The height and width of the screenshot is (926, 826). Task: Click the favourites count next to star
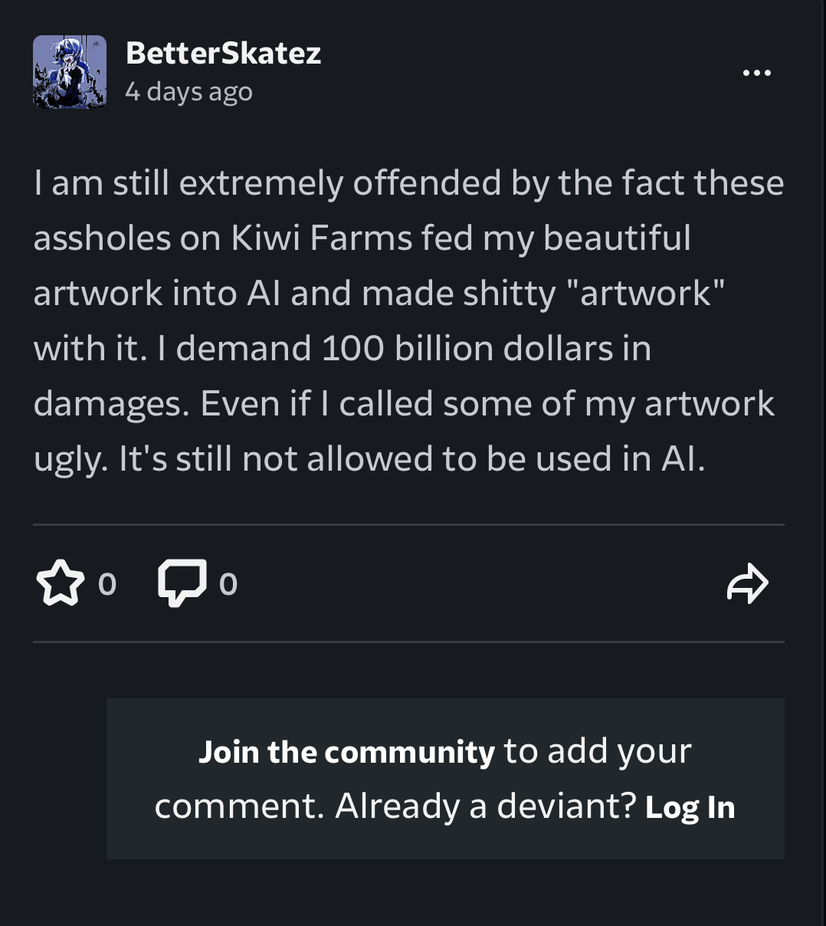point(107,584)
